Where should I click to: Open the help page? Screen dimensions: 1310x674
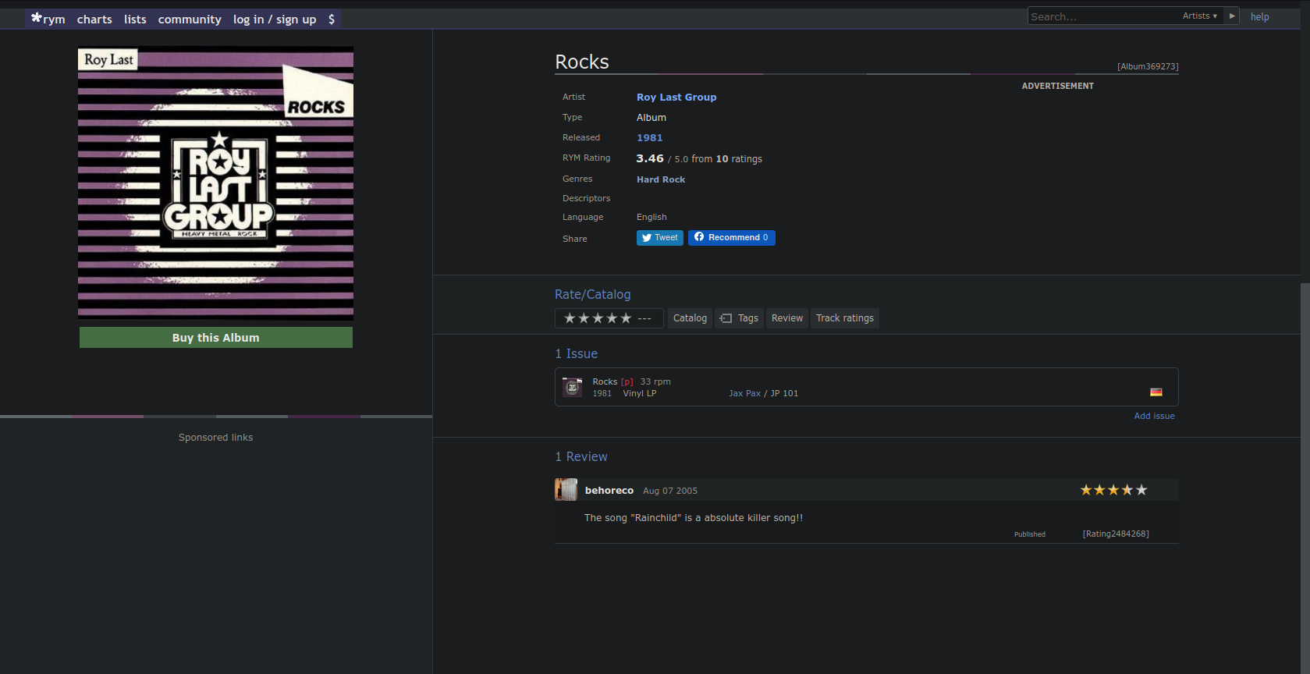(1259, 16)
